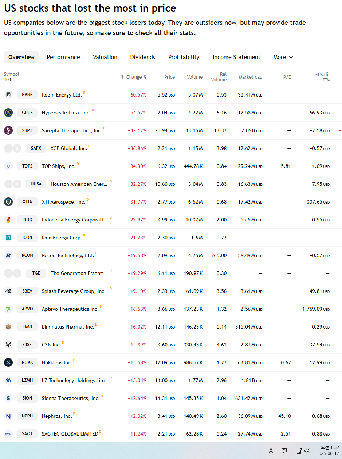The height and width of the screenshot is (459, 342).
Task: Click the Aptevo Therapeutics APVO logo
Action: point(8,309)
